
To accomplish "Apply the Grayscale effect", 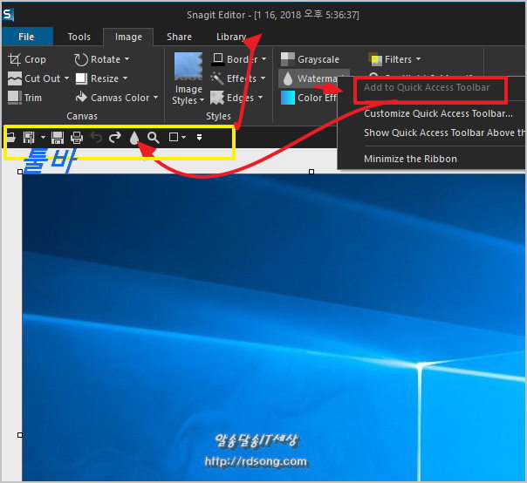I will (310, 59).
